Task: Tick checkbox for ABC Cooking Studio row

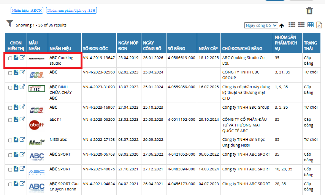Action: click(10, 58)
